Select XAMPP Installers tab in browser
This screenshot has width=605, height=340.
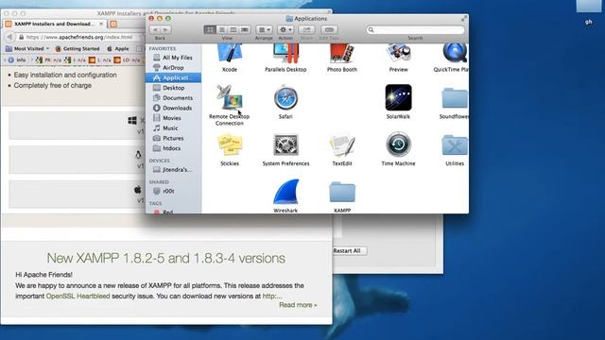[54, 24]
